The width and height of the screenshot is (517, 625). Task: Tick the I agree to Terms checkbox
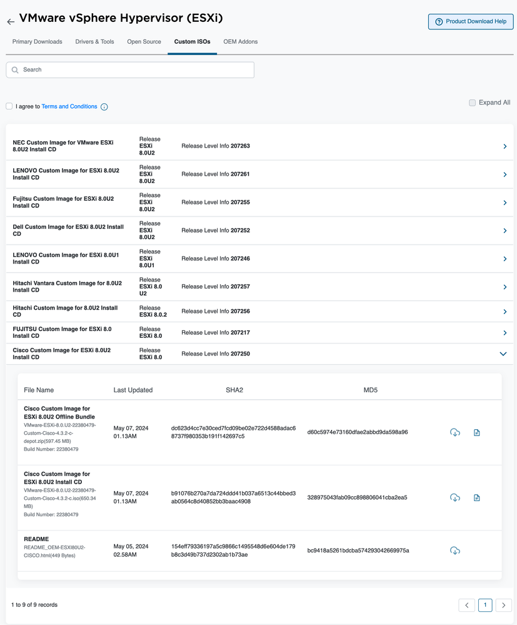coord(9,106)
